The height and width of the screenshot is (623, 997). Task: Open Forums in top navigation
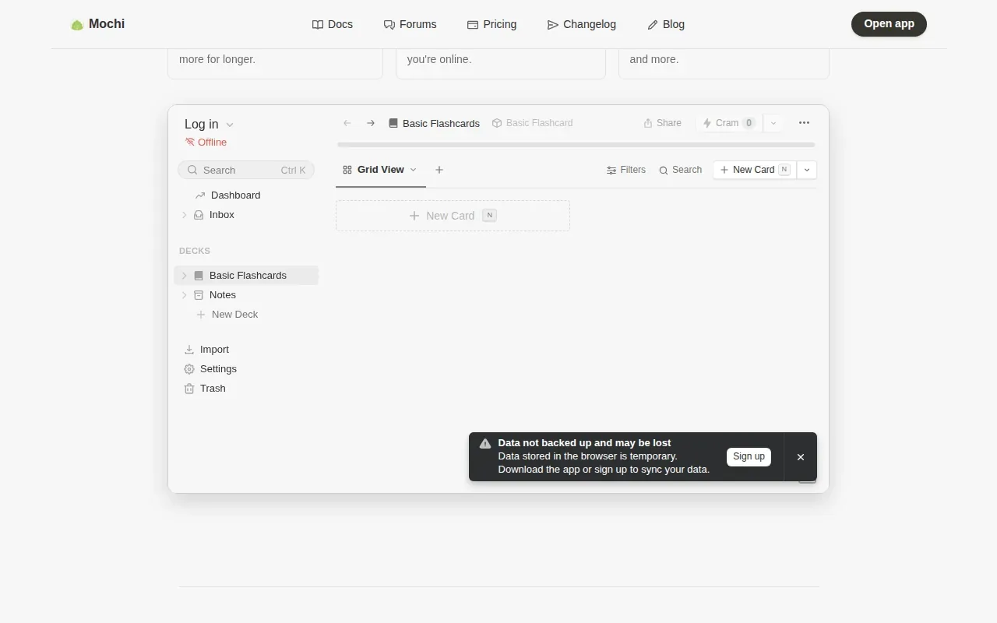tap(410, 24)
